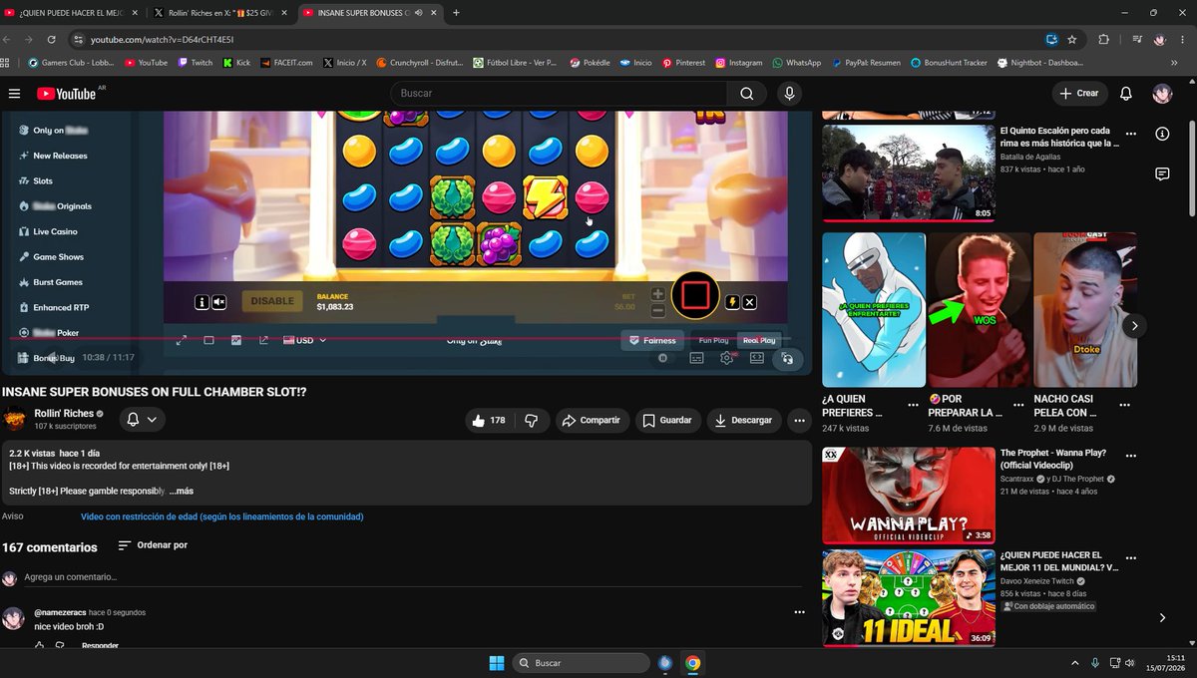
Task: Click the search magnifier button
Action: pyautogui.click(x=746, y=93)
